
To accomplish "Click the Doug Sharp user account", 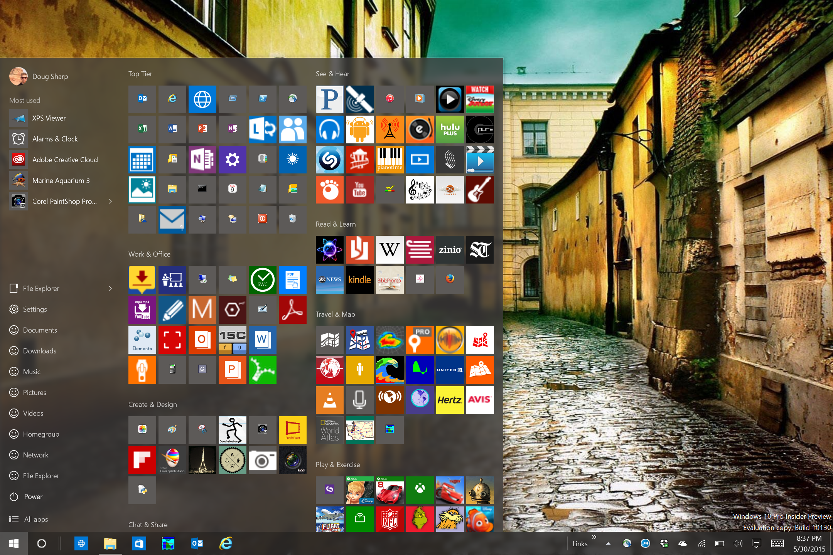I will point(39,76).
